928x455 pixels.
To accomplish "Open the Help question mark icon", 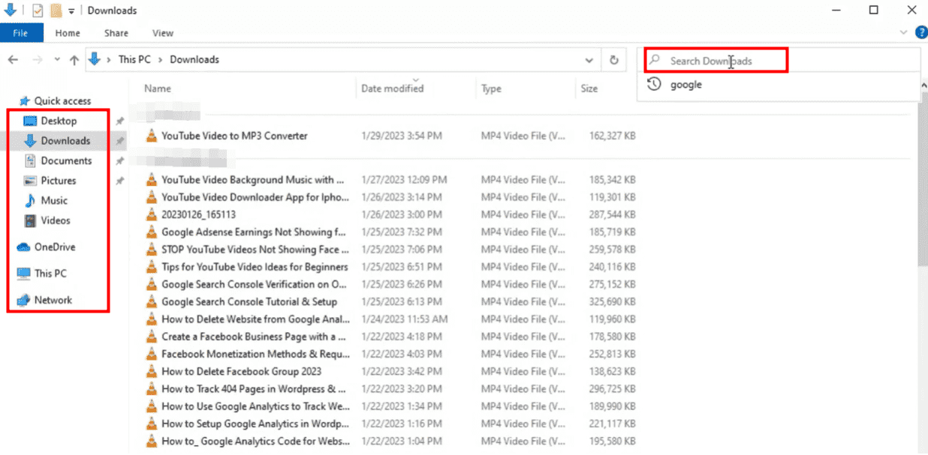I will [920, 32].
